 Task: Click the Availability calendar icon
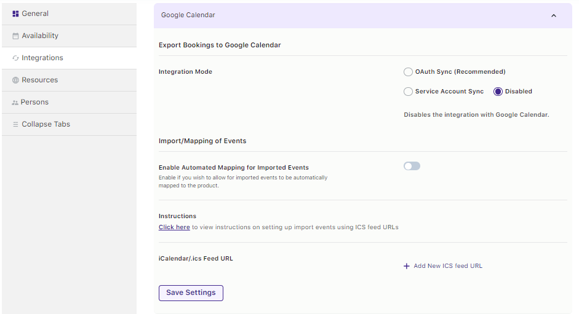(15, 36)
